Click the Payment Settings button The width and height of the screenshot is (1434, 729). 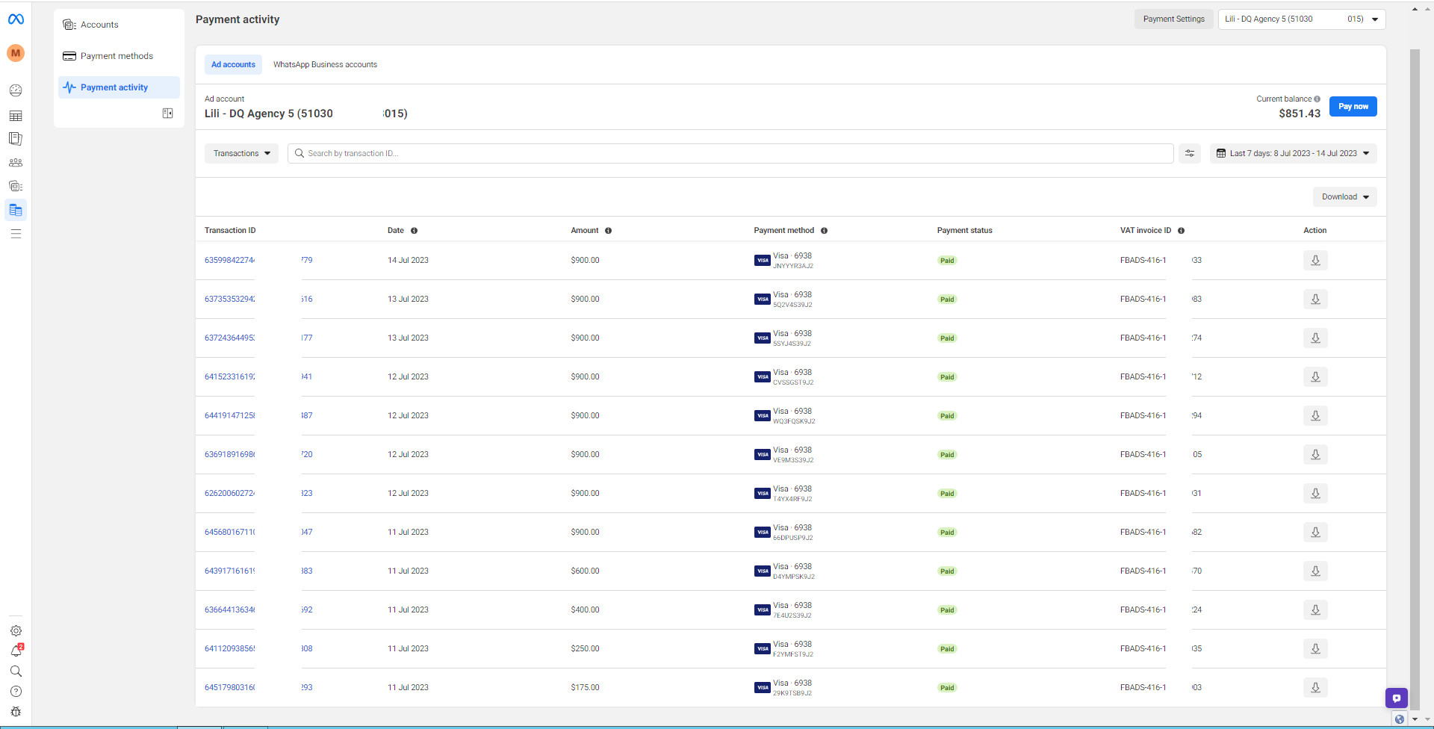[1173, 19]
